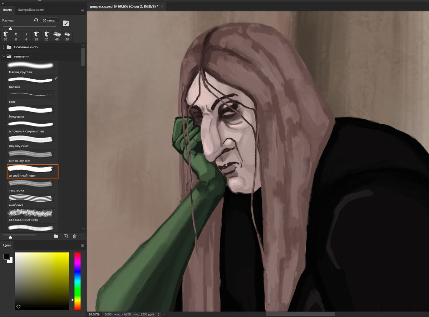Pick the recent brush preset sized 6

click(x=26, y=36)
